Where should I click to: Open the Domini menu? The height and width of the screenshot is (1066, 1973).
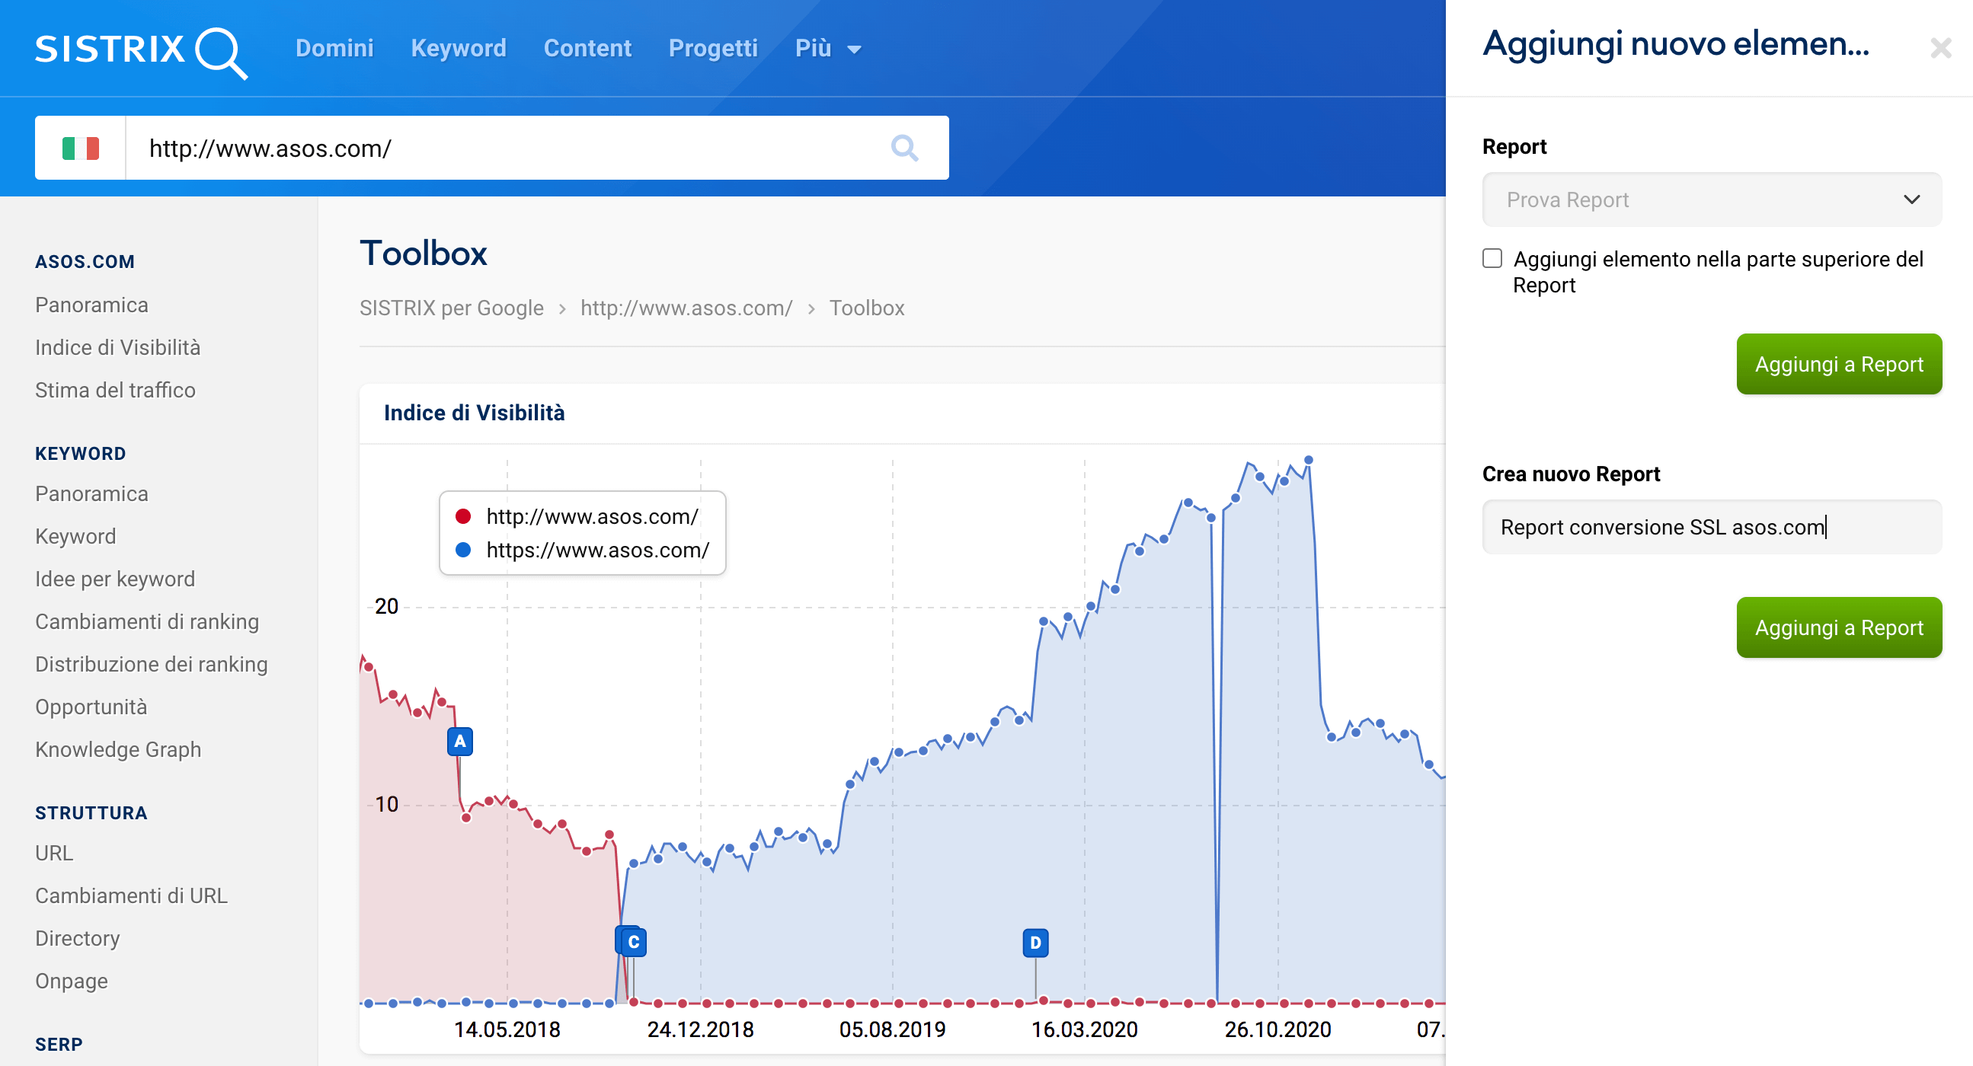pyautogui.click(x=334, y=48)
